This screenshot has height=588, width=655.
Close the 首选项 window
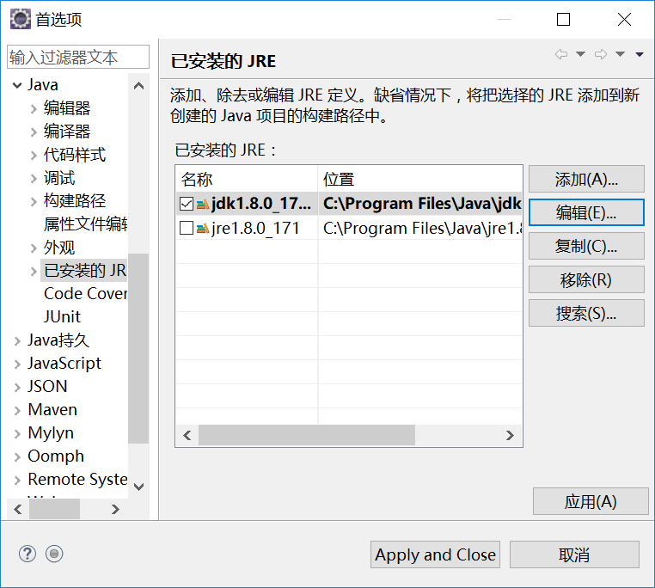click(x=624, y=19)
